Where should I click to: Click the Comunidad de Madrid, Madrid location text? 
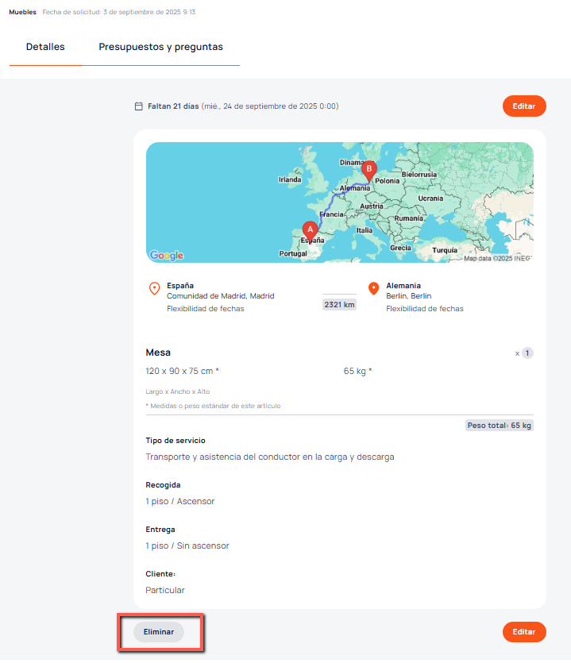click(220, 296)
